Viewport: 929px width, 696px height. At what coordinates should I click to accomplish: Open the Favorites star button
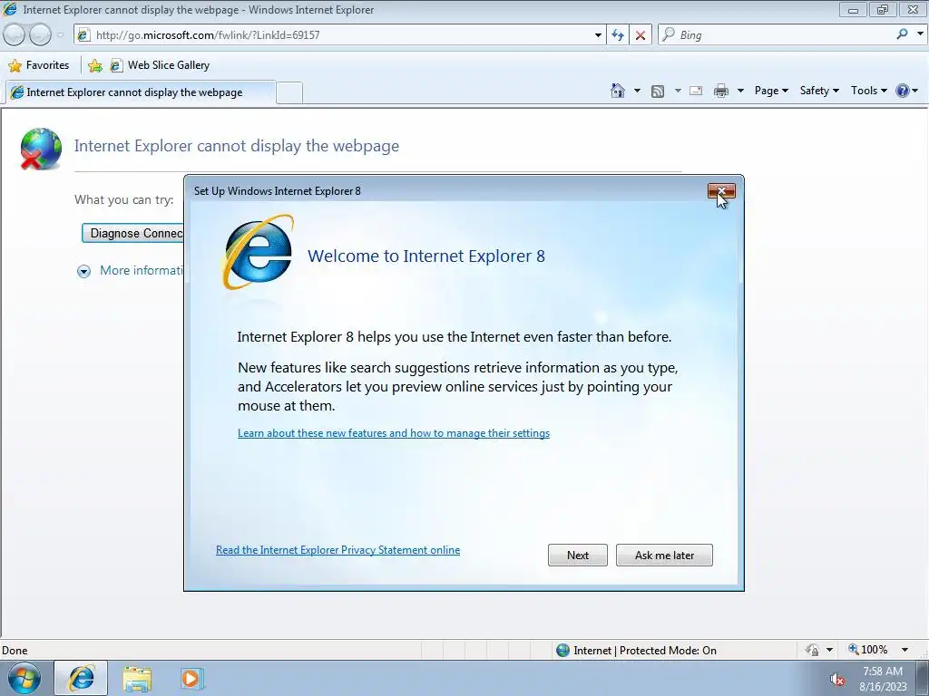(39, 65)
